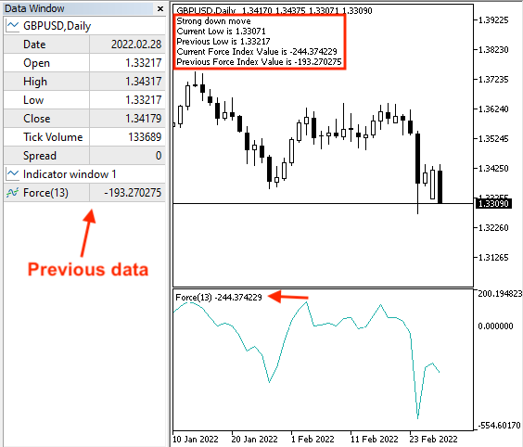Image resolution: width=523 pixels, height=447 pixels.
Task: Click the Indicator window 1 chart icon
Action: 13,173
